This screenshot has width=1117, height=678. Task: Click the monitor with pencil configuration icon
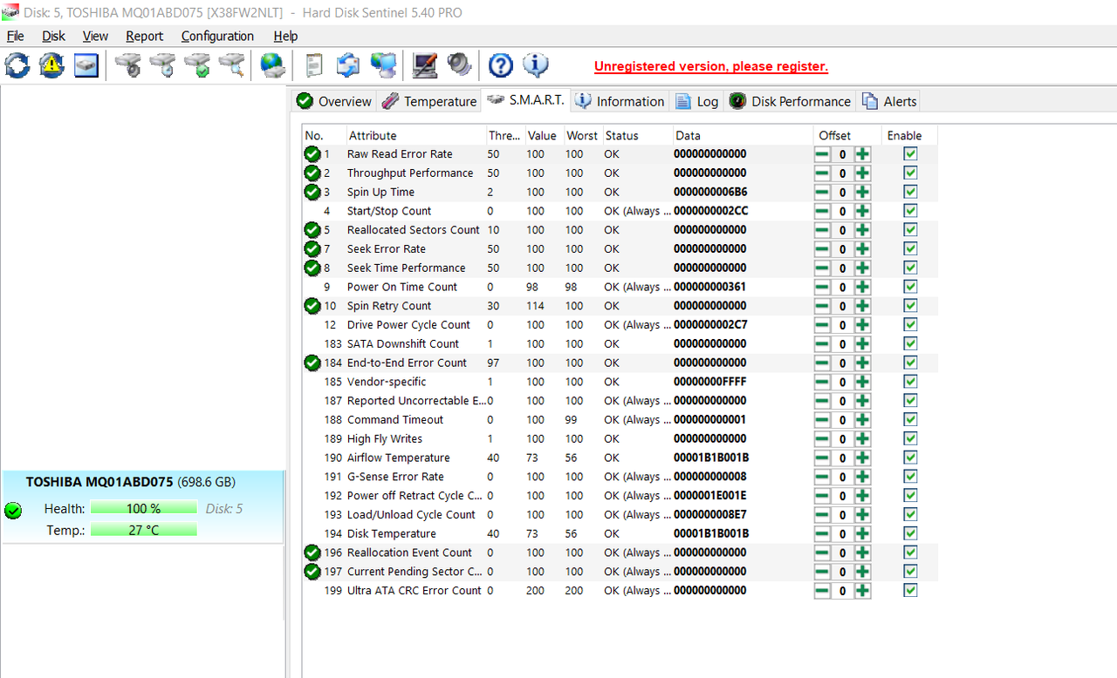[x=425, y=65]
